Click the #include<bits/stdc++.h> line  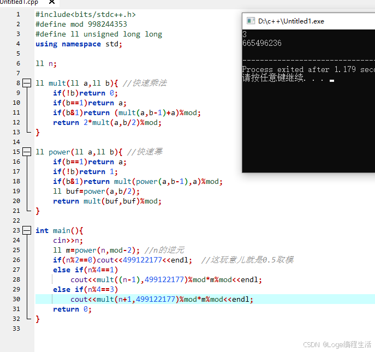(86, 14)
